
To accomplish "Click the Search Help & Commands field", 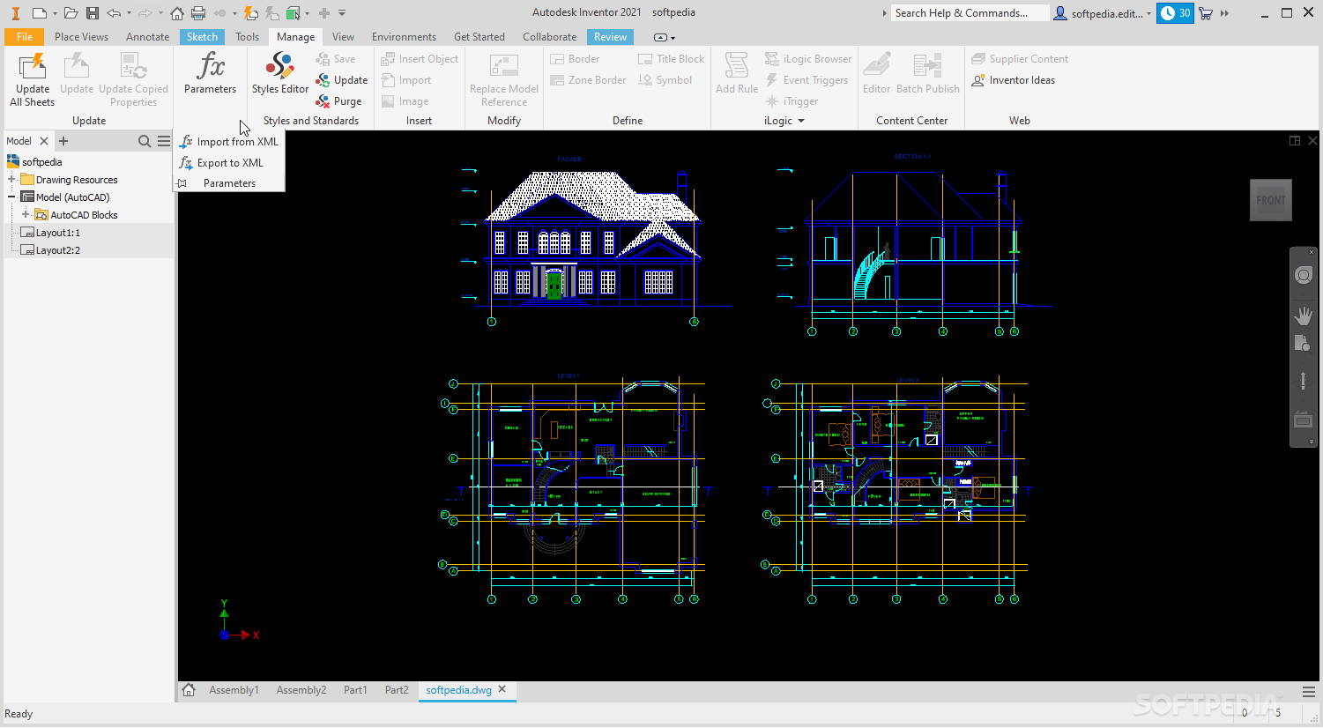I will (970, 13).
